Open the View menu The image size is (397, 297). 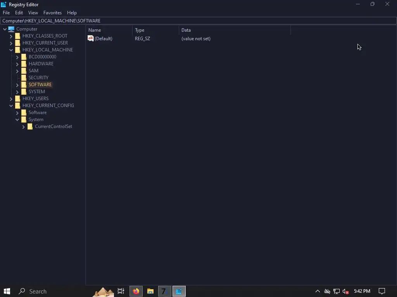33,13
